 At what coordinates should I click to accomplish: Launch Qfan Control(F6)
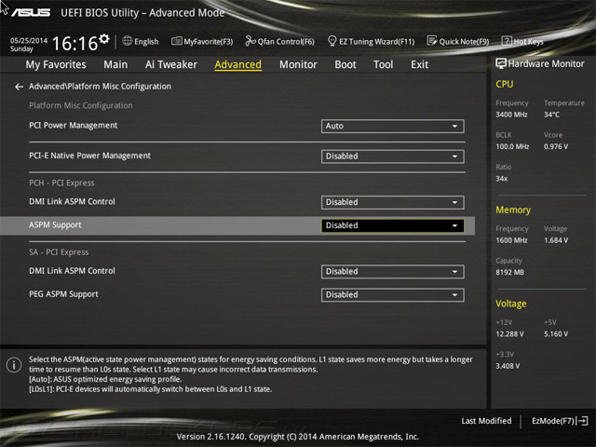(x=286, y=41)
